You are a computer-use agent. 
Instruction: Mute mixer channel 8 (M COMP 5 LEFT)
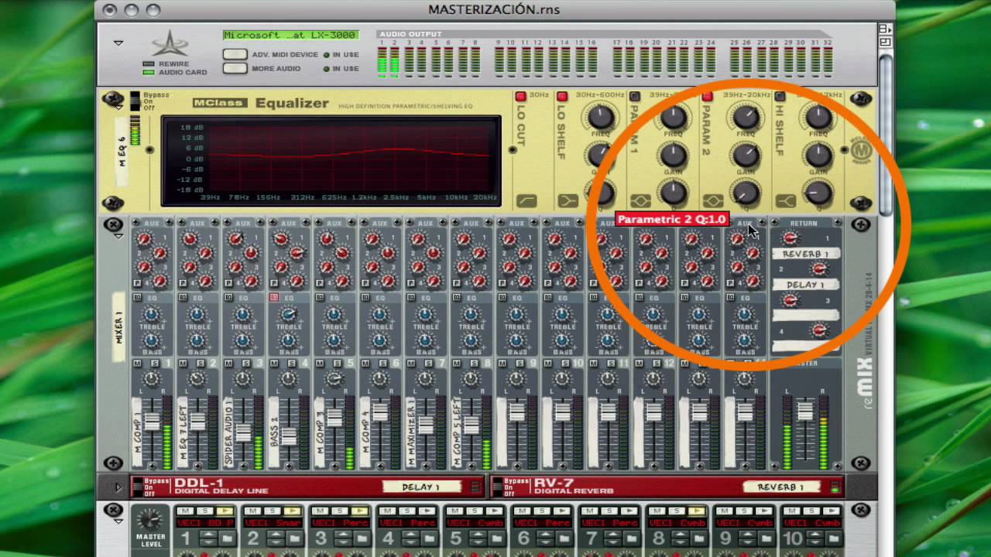[x=457, y=363]
